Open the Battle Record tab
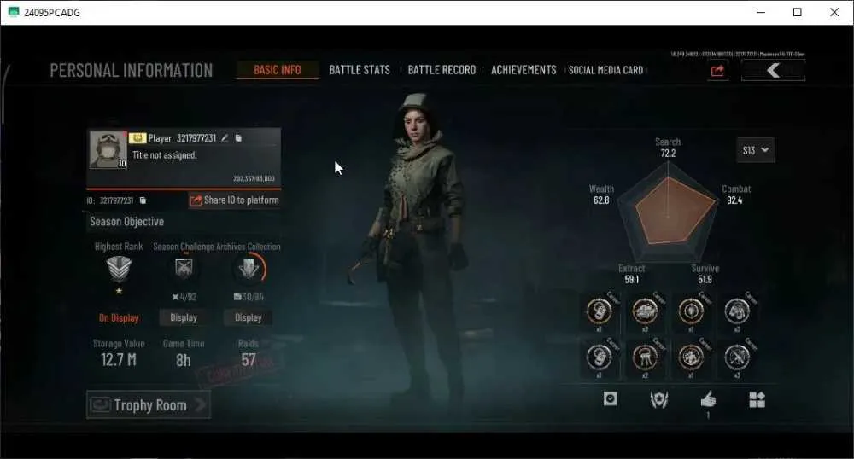This screenshot has height=459, width=854. click(x=442, y=70)
